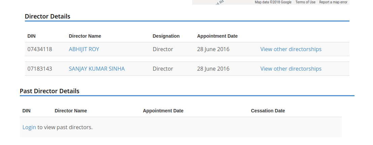Screen dimensions: 373x145
Task: Click DIN header in Director Details table
Action: tap(31, 36)
